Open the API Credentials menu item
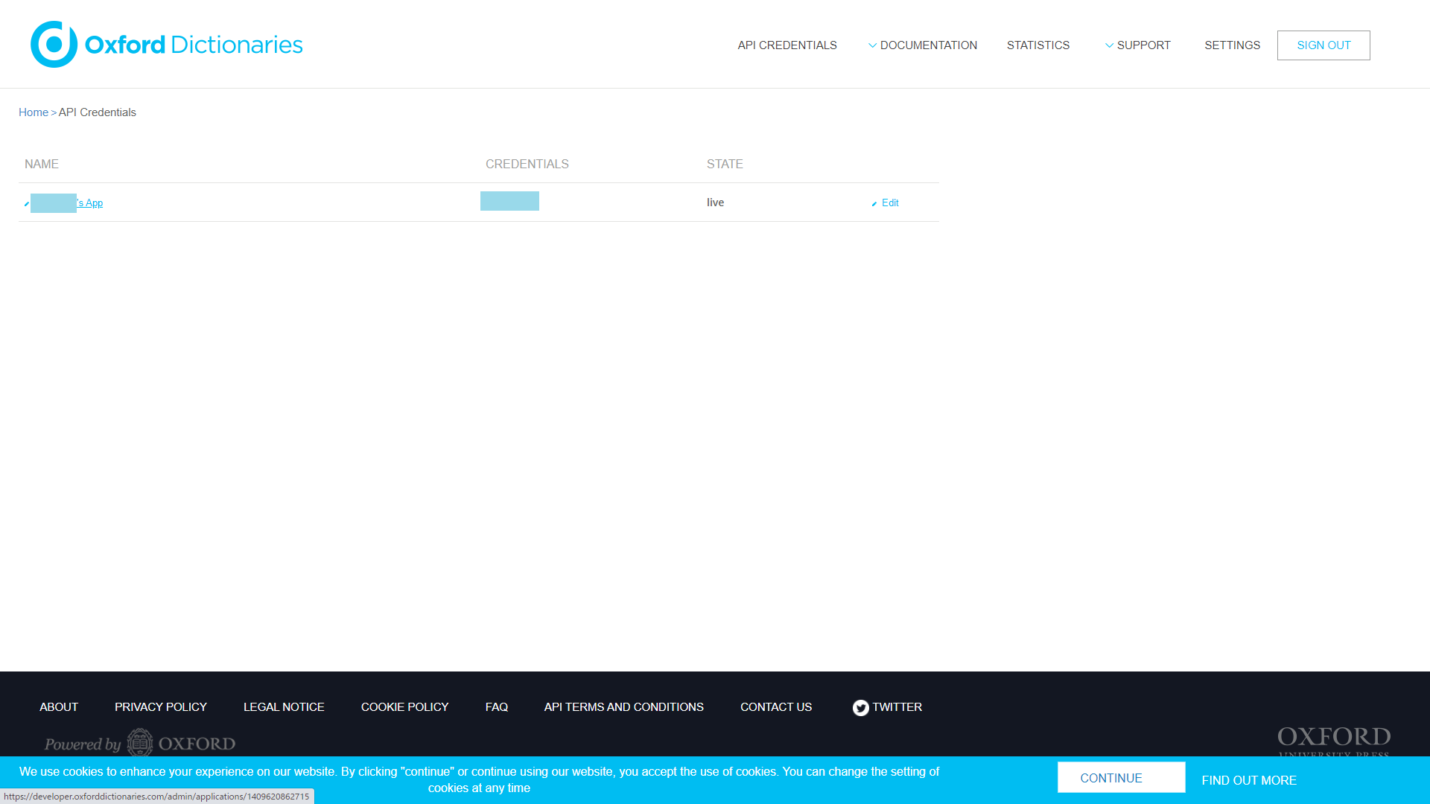 coord(786,45)
